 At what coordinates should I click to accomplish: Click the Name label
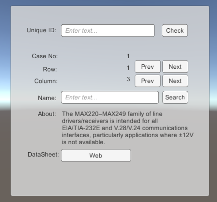point(47,98)
